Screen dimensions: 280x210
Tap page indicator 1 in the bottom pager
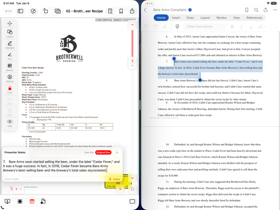(x=16, y=189)
